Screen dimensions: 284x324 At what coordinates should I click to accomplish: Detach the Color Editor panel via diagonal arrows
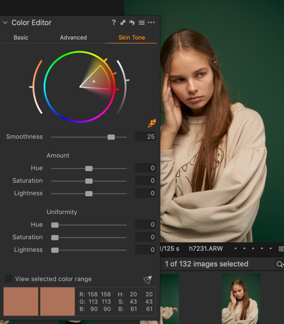point(123,22)
